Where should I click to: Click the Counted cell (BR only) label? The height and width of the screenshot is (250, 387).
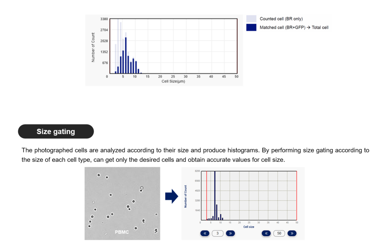click(x=281, y=19)
